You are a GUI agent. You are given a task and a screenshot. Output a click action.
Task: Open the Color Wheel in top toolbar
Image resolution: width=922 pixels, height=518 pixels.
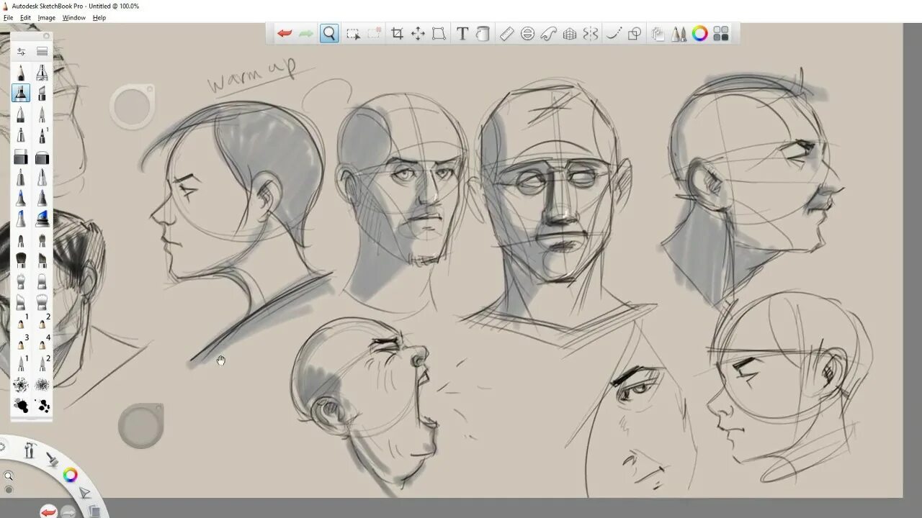pos(699,34)
